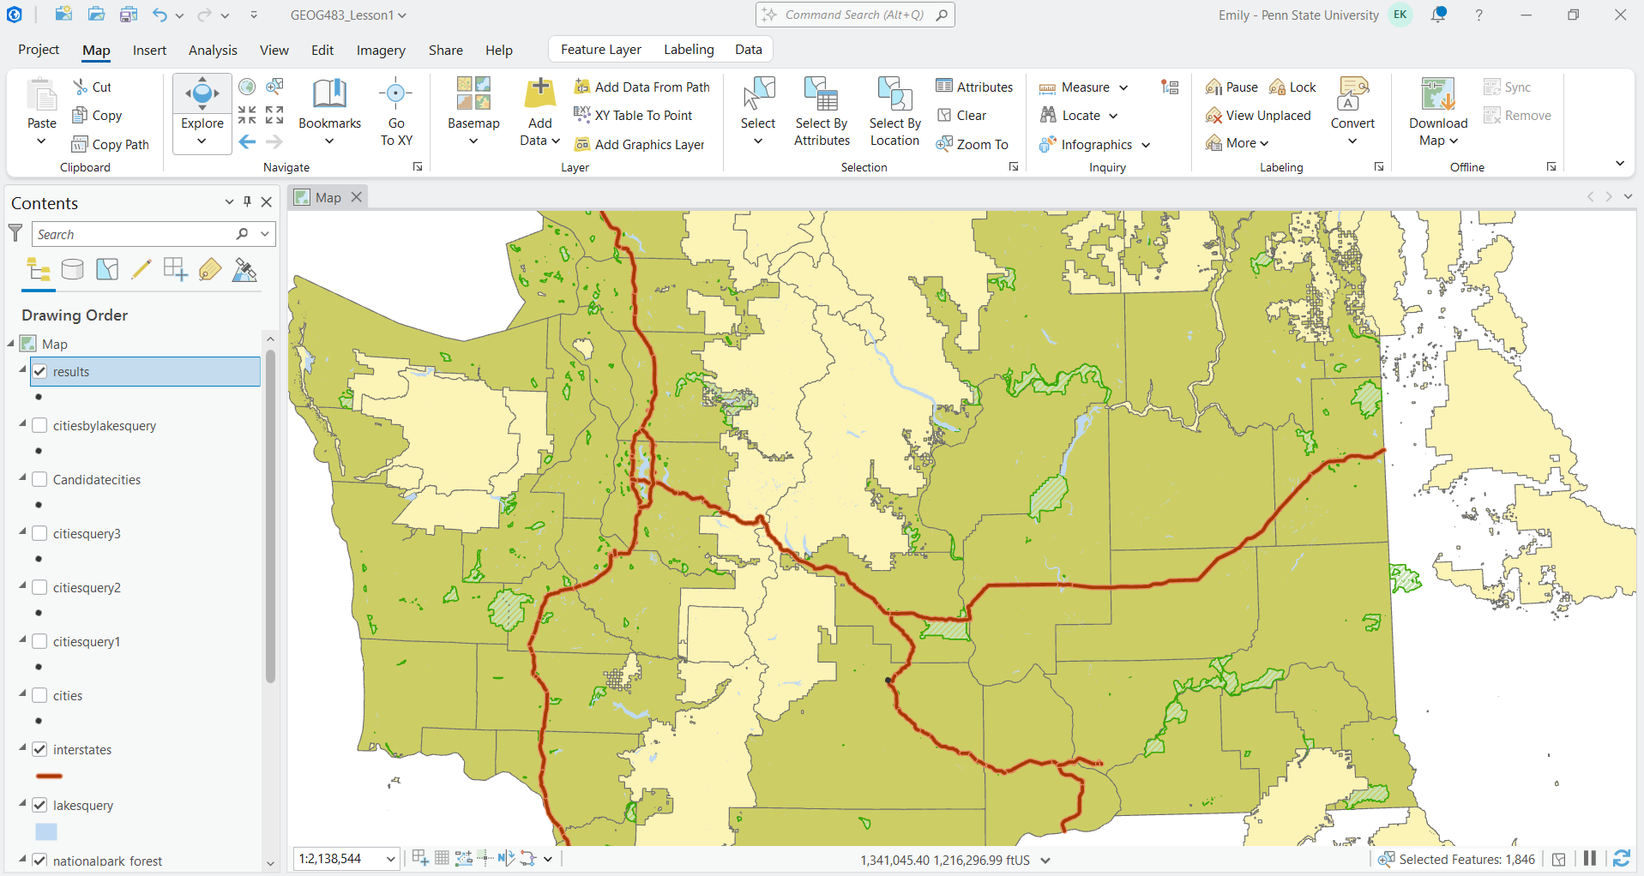Hide the lakesquery layer
1644x876 pixels.
click(x=39, y=806)
